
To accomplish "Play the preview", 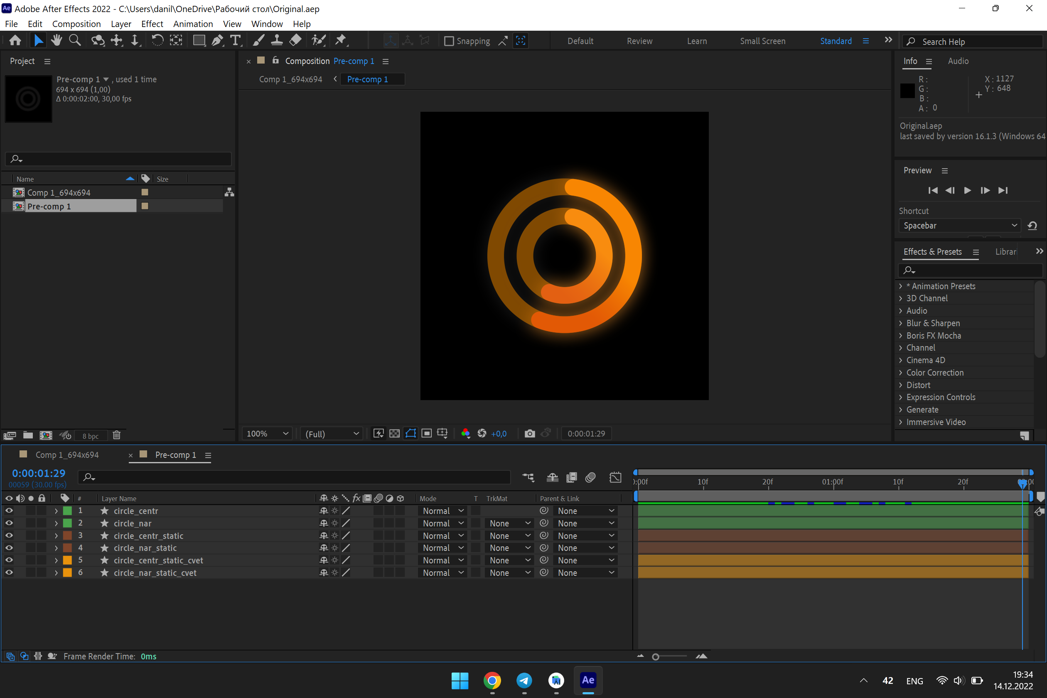I will 967,190.
